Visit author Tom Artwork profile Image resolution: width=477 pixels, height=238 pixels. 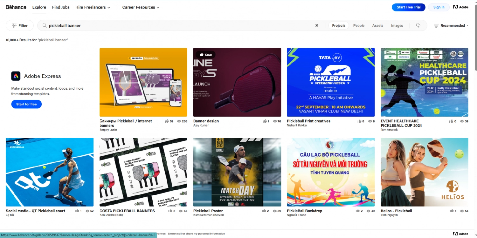[389, 130]
